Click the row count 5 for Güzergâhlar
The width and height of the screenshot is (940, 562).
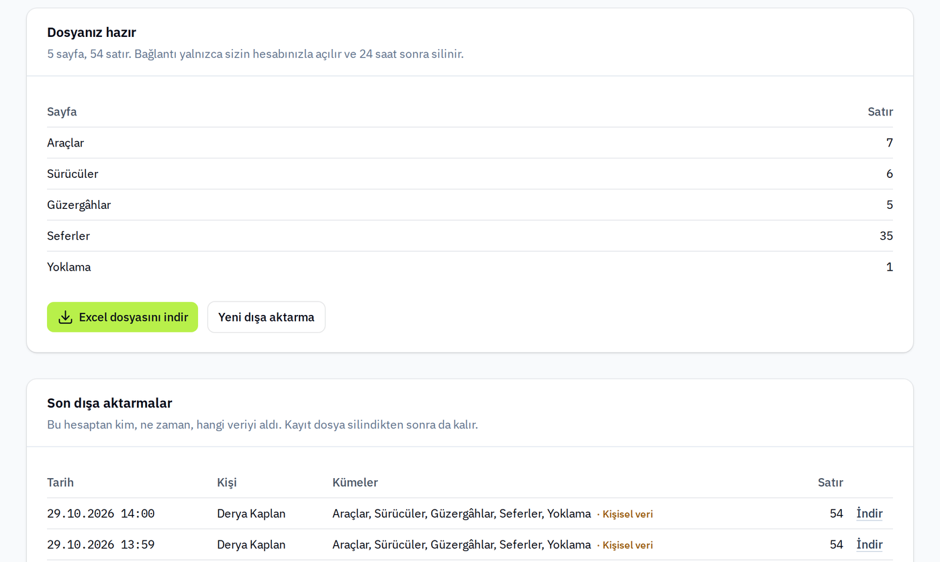click(x=890, y=205)
